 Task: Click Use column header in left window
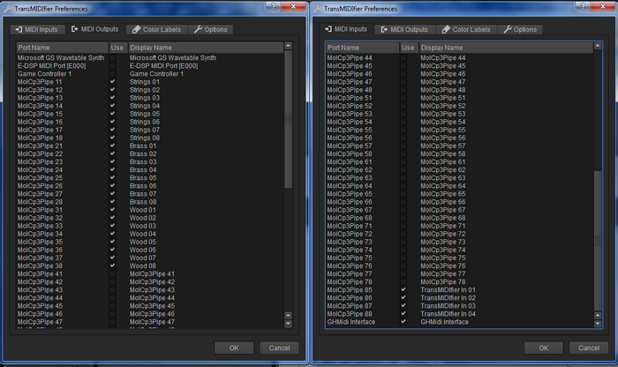(117, 48)
